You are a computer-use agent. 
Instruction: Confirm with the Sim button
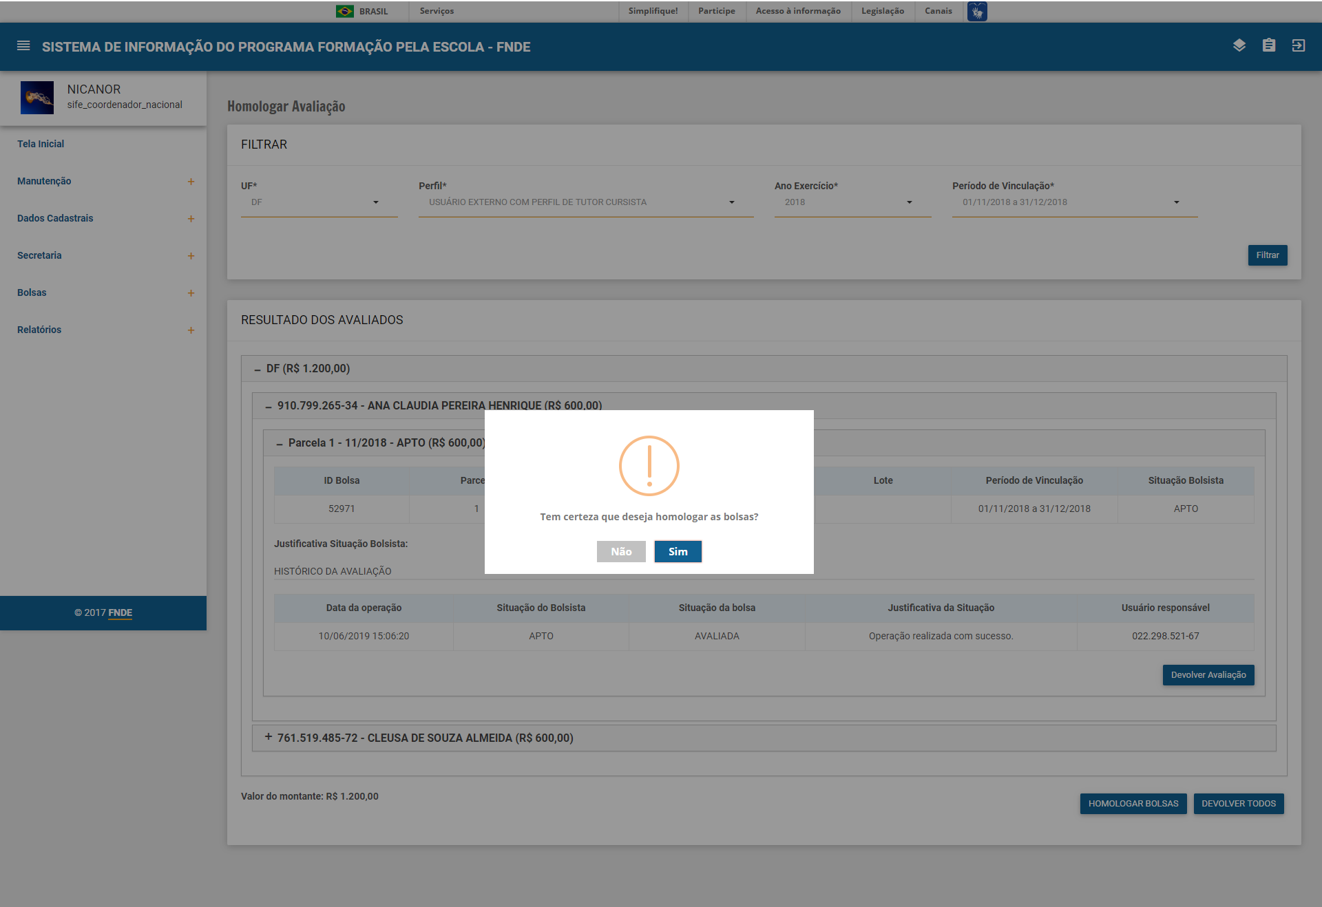(x=678, y=551)
